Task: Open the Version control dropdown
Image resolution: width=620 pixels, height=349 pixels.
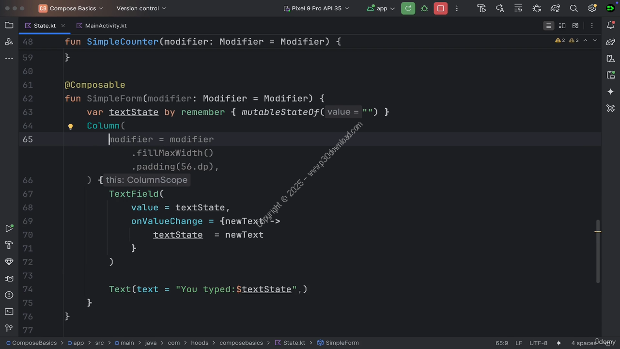Action: pyautogui.click(x=141, y=8)
